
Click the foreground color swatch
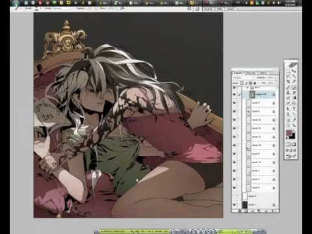pos(289,133)
